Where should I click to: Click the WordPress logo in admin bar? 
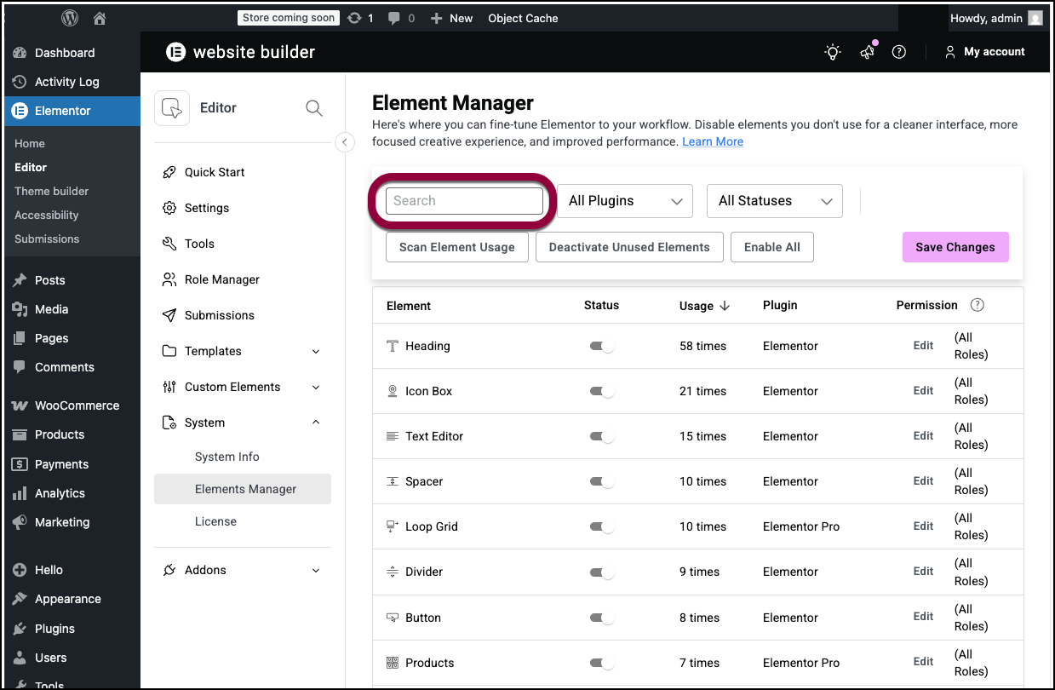tap(70, 18)
